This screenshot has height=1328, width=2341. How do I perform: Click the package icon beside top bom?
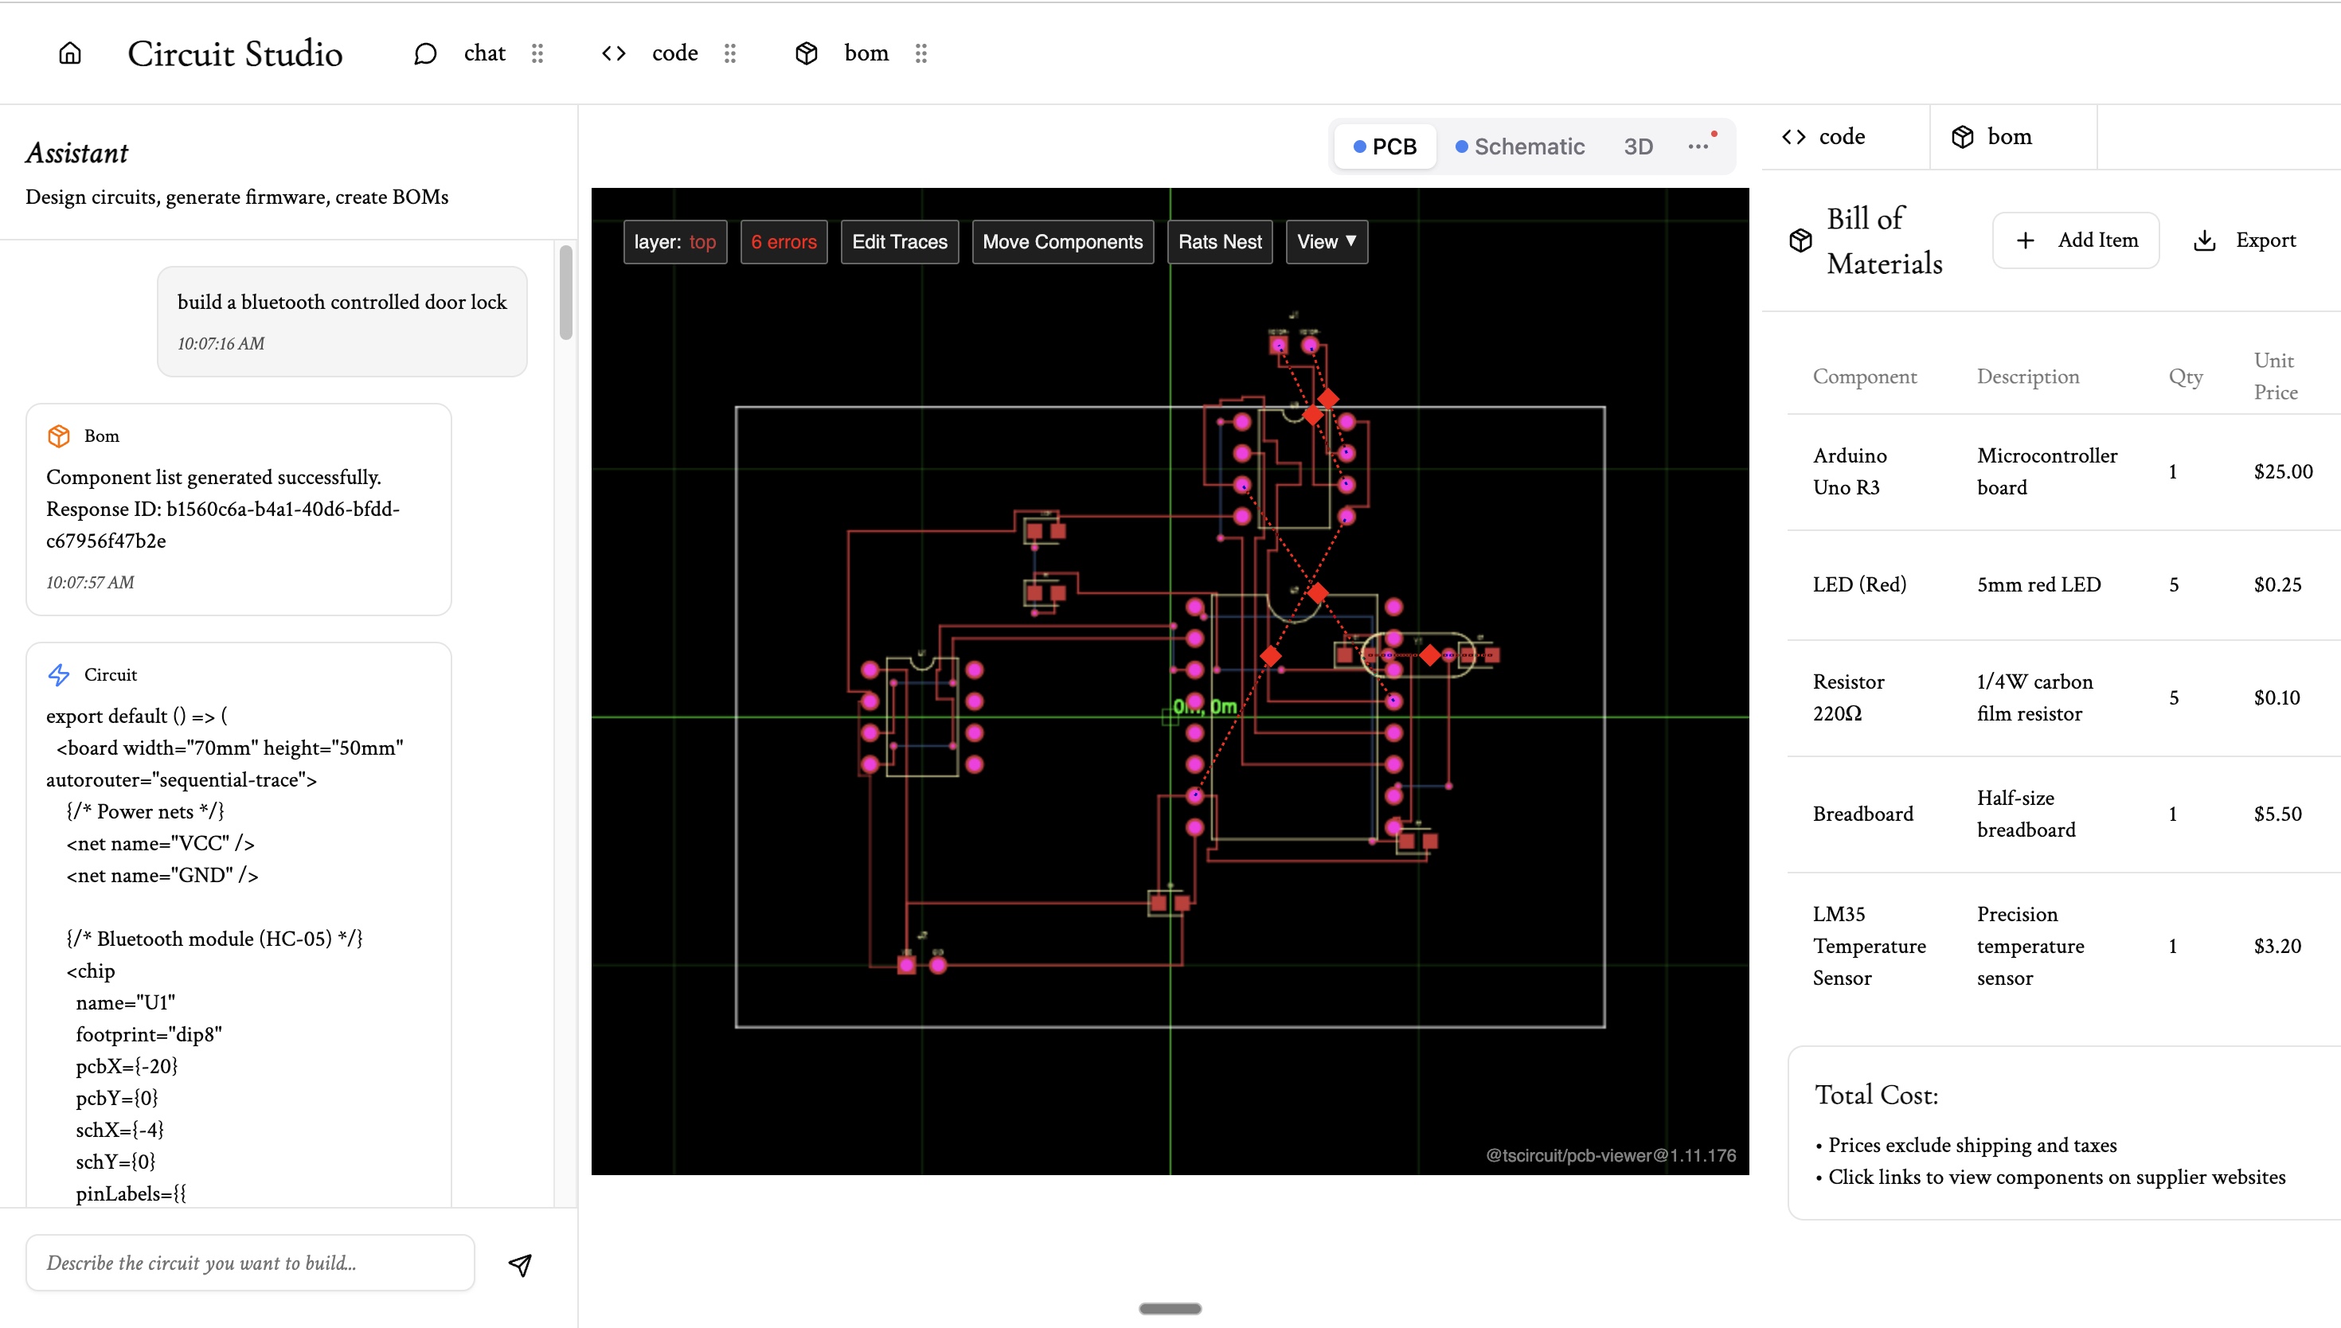(806, 54)
